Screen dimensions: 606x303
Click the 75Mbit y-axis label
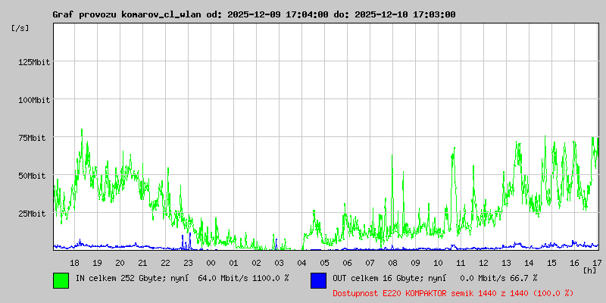point(32,138)
